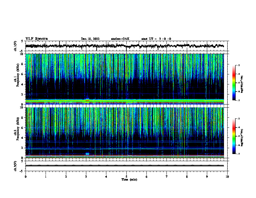Click the start UT time label
The width and height of the screenshot is (256, 198).
click(x=156, y=39)
